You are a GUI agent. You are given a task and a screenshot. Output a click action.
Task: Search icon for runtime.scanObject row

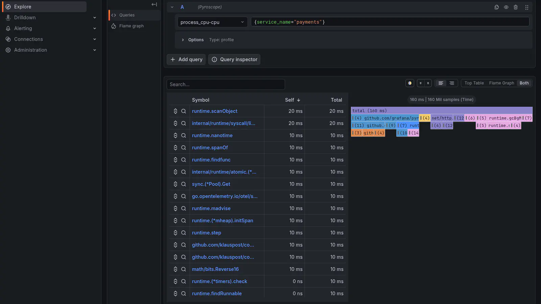[184, 111]
